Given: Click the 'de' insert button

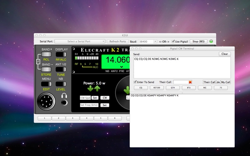Looking at the screenshot, I should [218, 82].
